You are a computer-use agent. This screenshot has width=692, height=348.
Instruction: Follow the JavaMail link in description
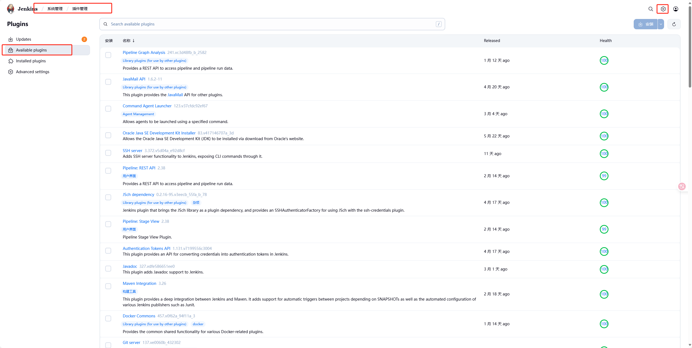pyautogui.click(x=175, y=95)
